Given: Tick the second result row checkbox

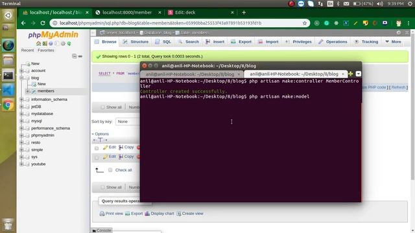Looking at the screenshot, I should pyautogui.click(x=97, y=158).
